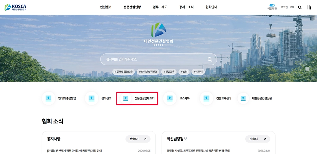Switch language with the EN link
Screen dimensions: 317x154
pyautogui.click(x=292, y=7)
